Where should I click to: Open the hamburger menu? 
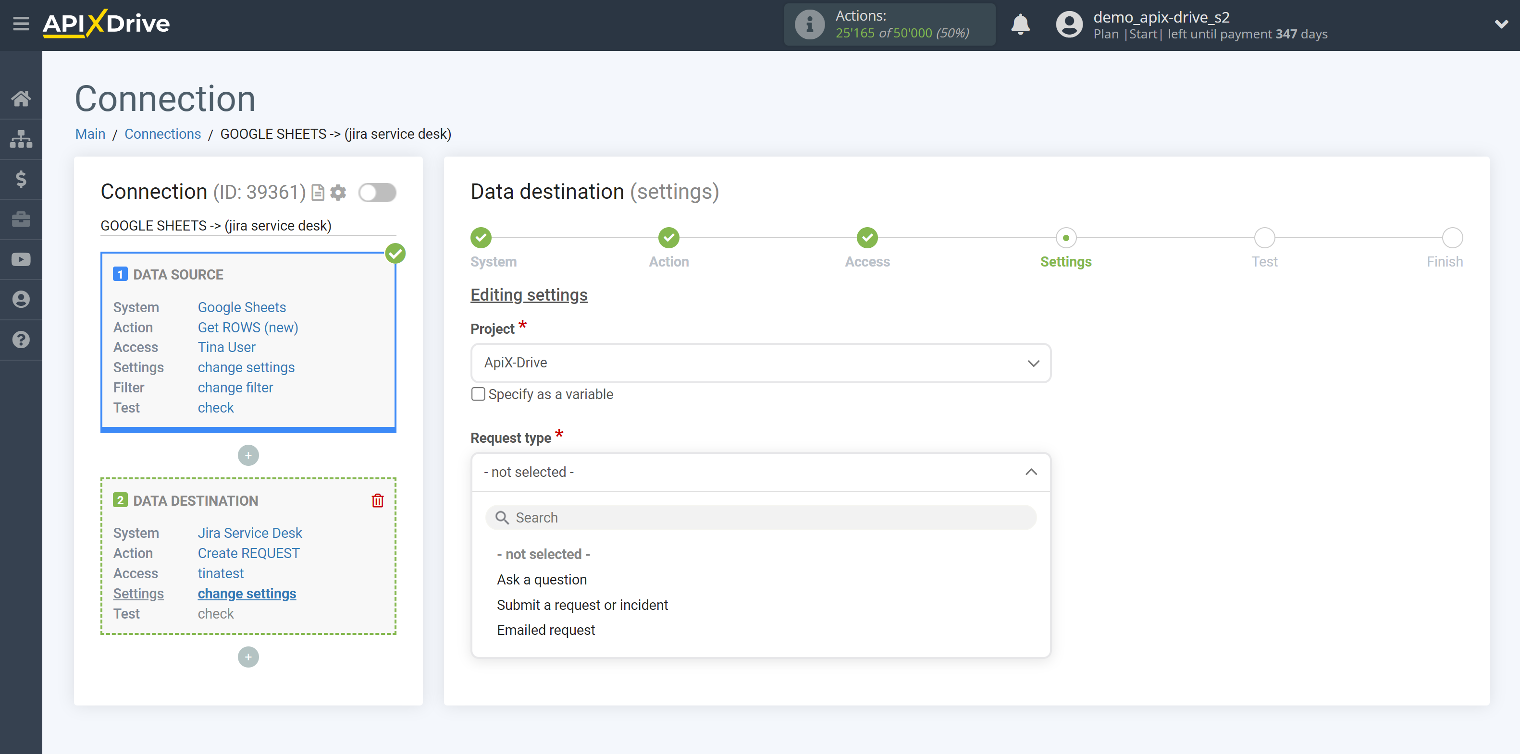pos(21,24)
